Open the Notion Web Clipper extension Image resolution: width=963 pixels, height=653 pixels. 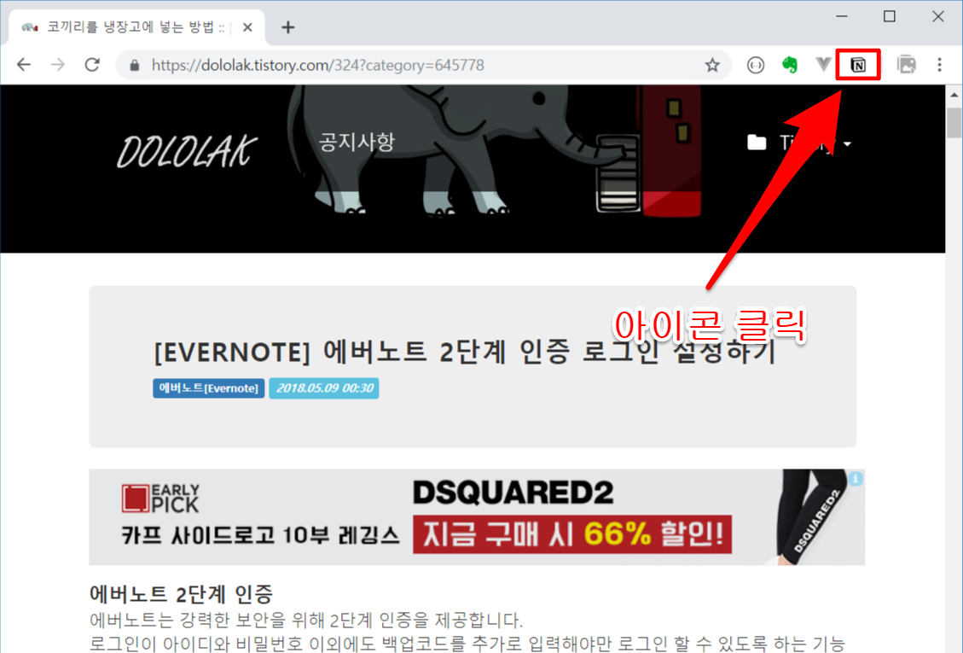(858, 65)
